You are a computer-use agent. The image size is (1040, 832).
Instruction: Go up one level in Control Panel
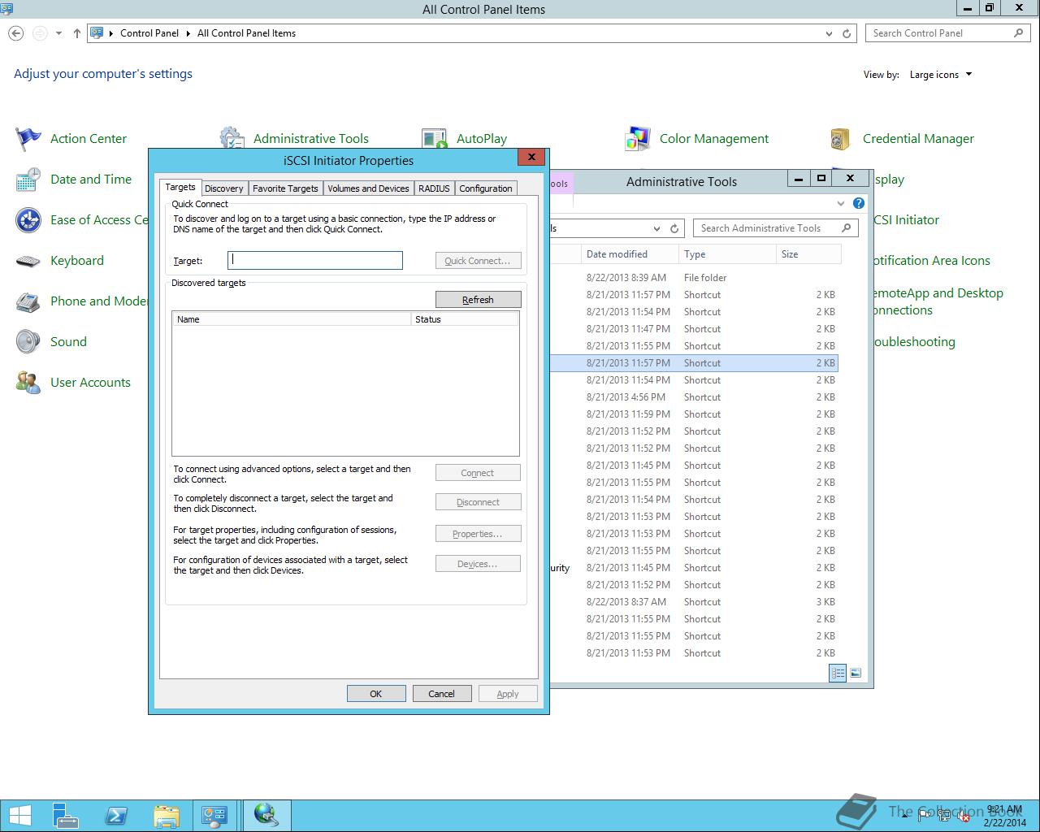point(77,33)
